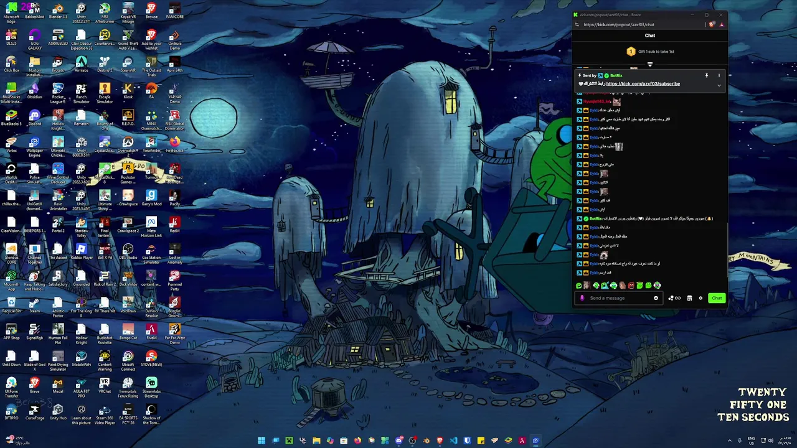Launch Unity Hub shortcut

pyautogui.click(x=58, y=413)
